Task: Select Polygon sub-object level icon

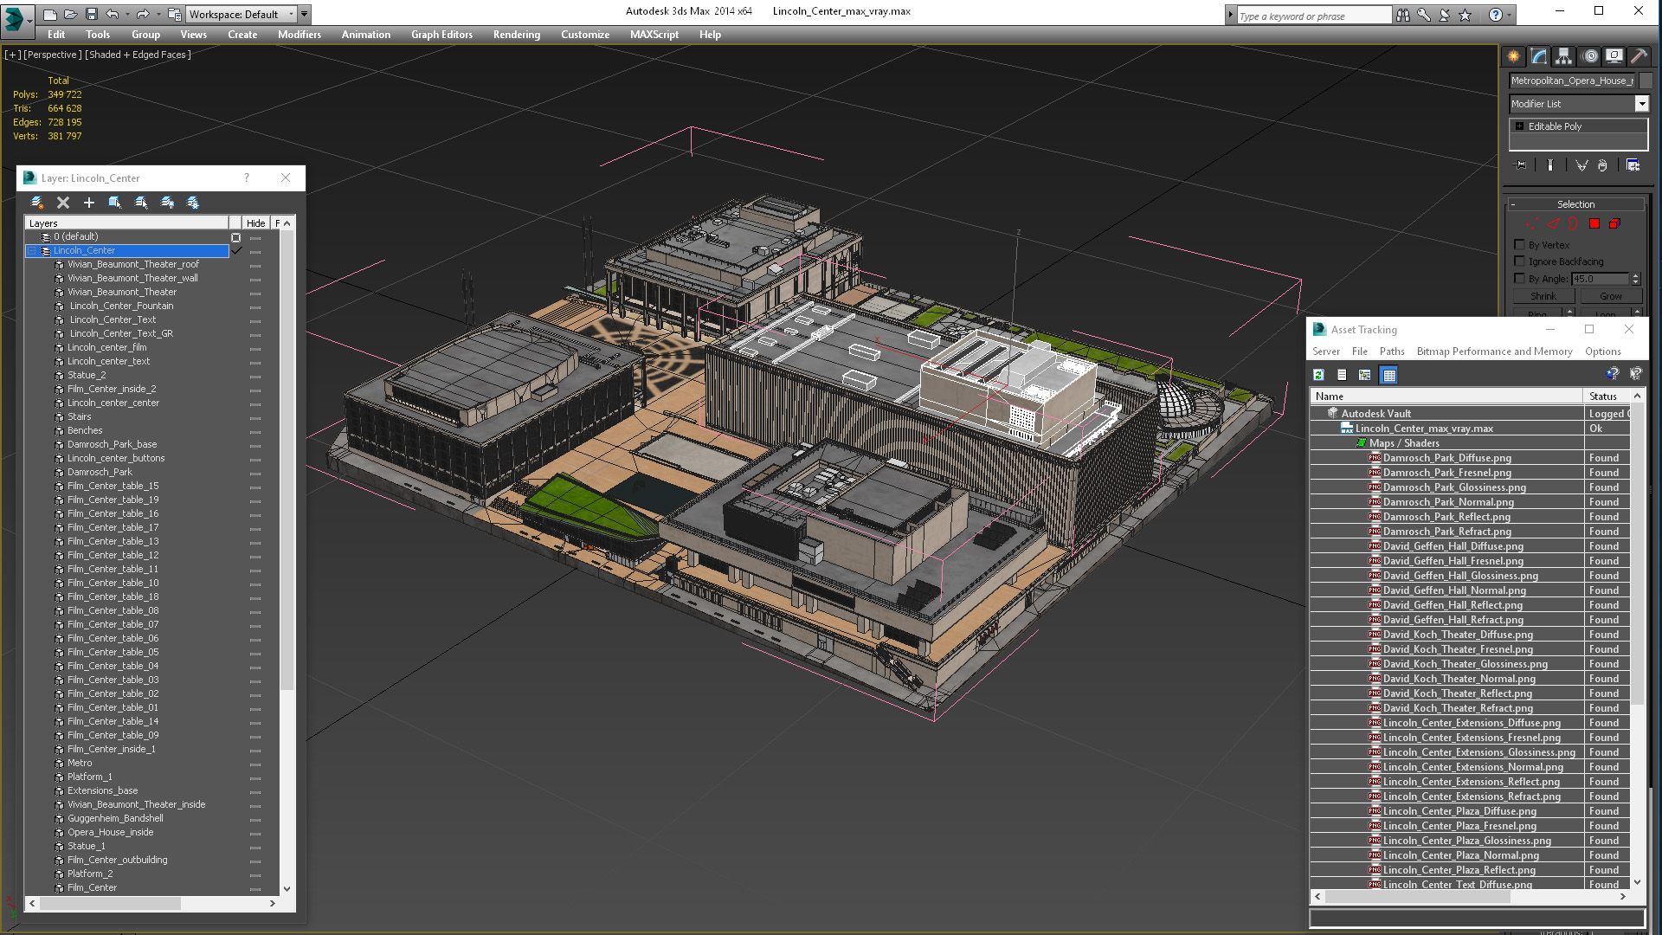Action: (x=1594, y=223)
